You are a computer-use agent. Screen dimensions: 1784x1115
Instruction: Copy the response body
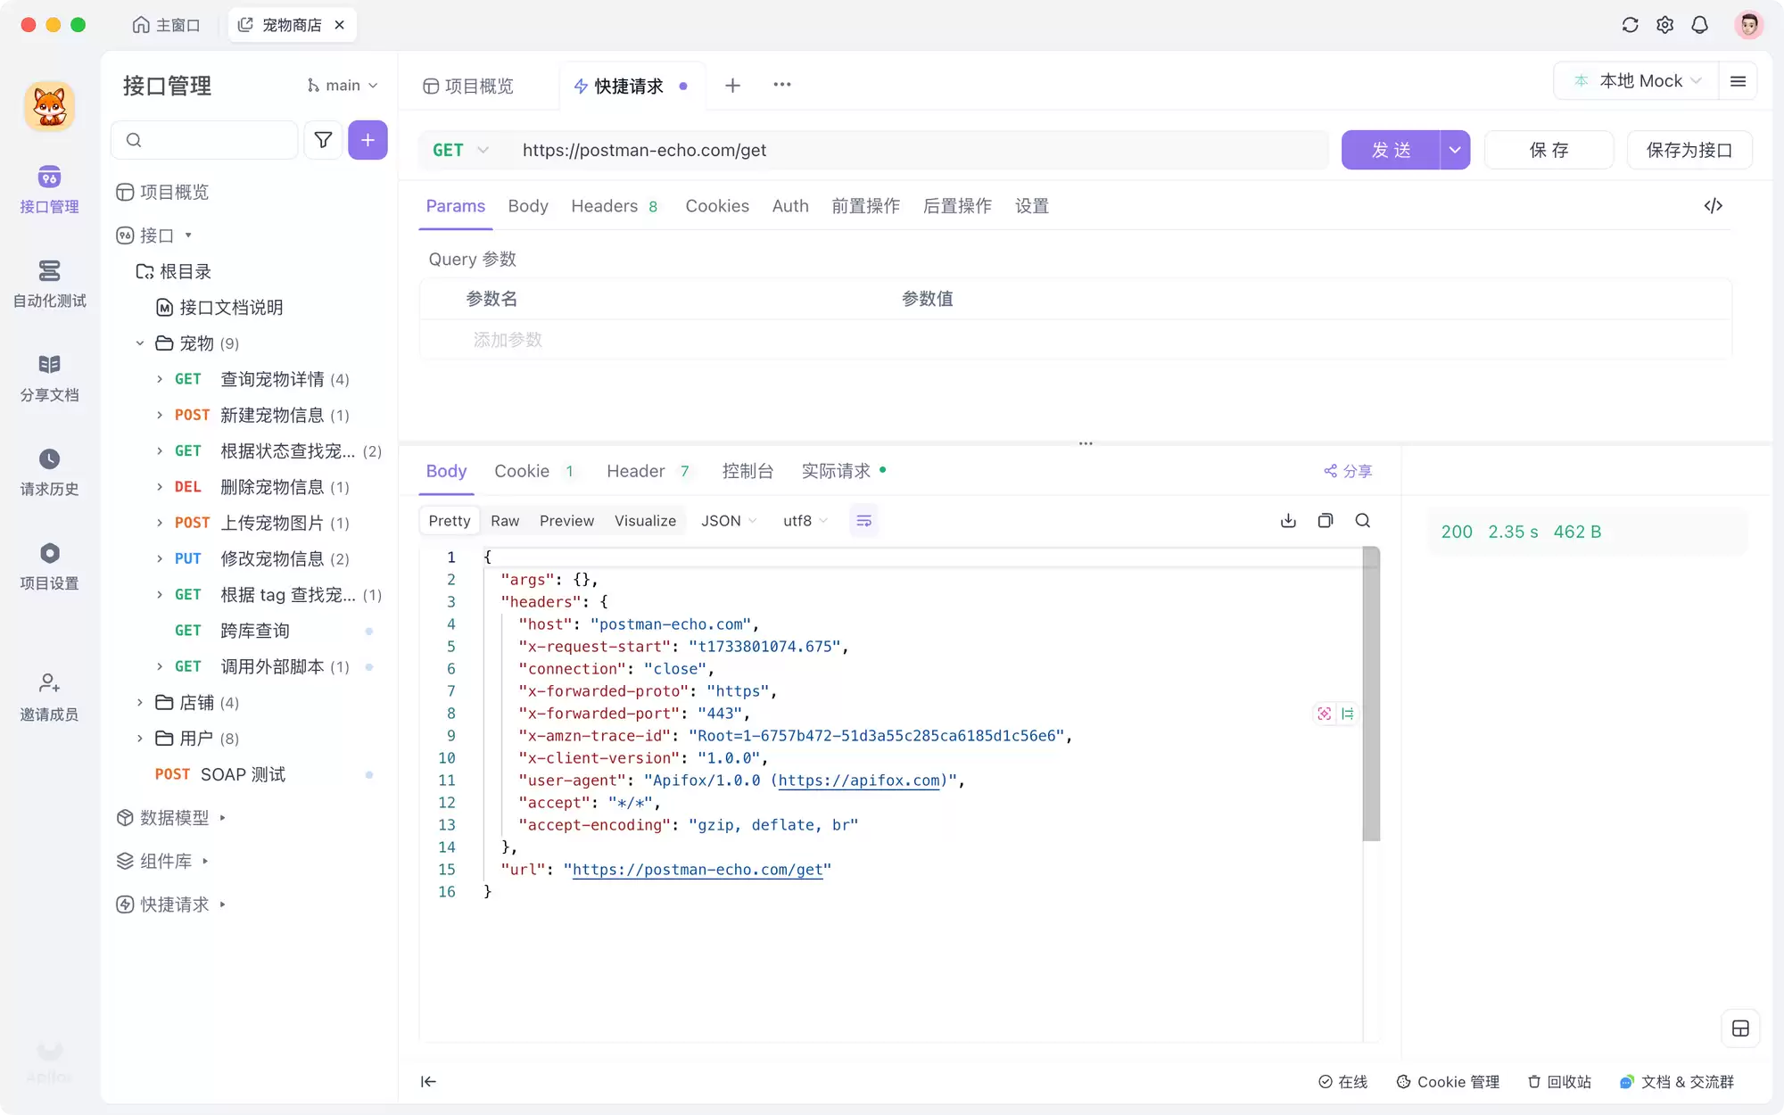(x=1326, y=521)
